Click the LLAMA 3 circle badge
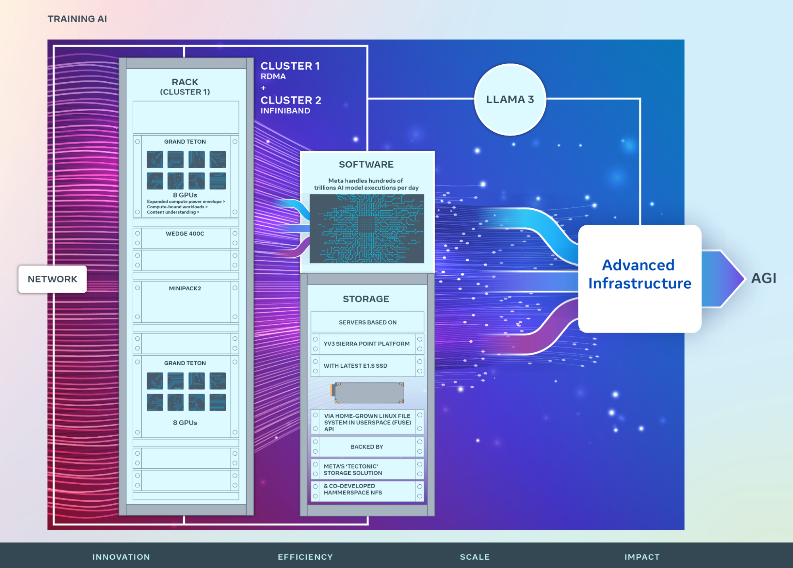Image resolution: width=793 pixels, height=568 pixels. click(x=510, y=100)
